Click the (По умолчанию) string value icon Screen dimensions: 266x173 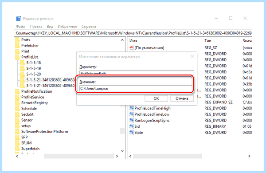pos(131,48)
